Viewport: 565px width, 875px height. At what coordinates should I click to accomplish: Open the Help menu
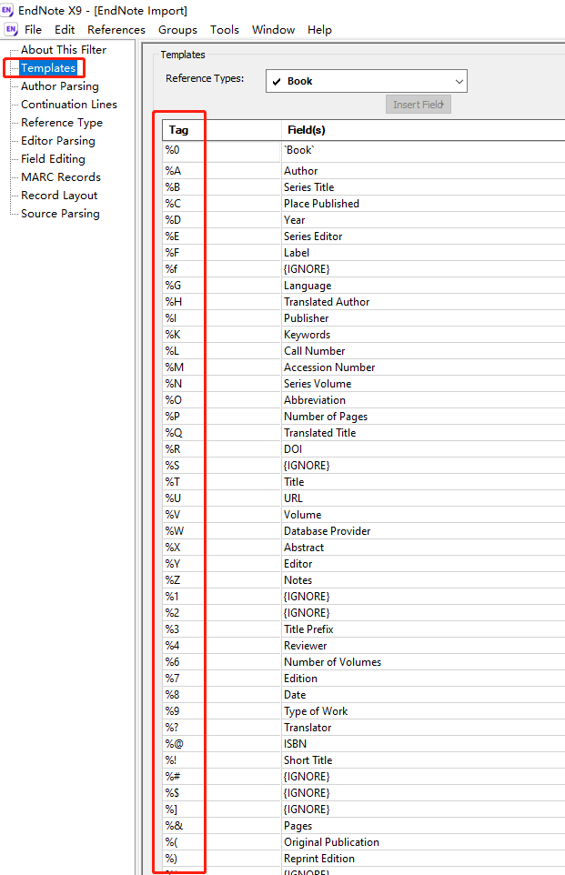(319, 30)
